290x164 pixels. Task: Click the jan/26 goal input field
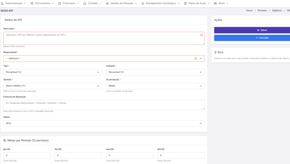click(x=27, y=156)
